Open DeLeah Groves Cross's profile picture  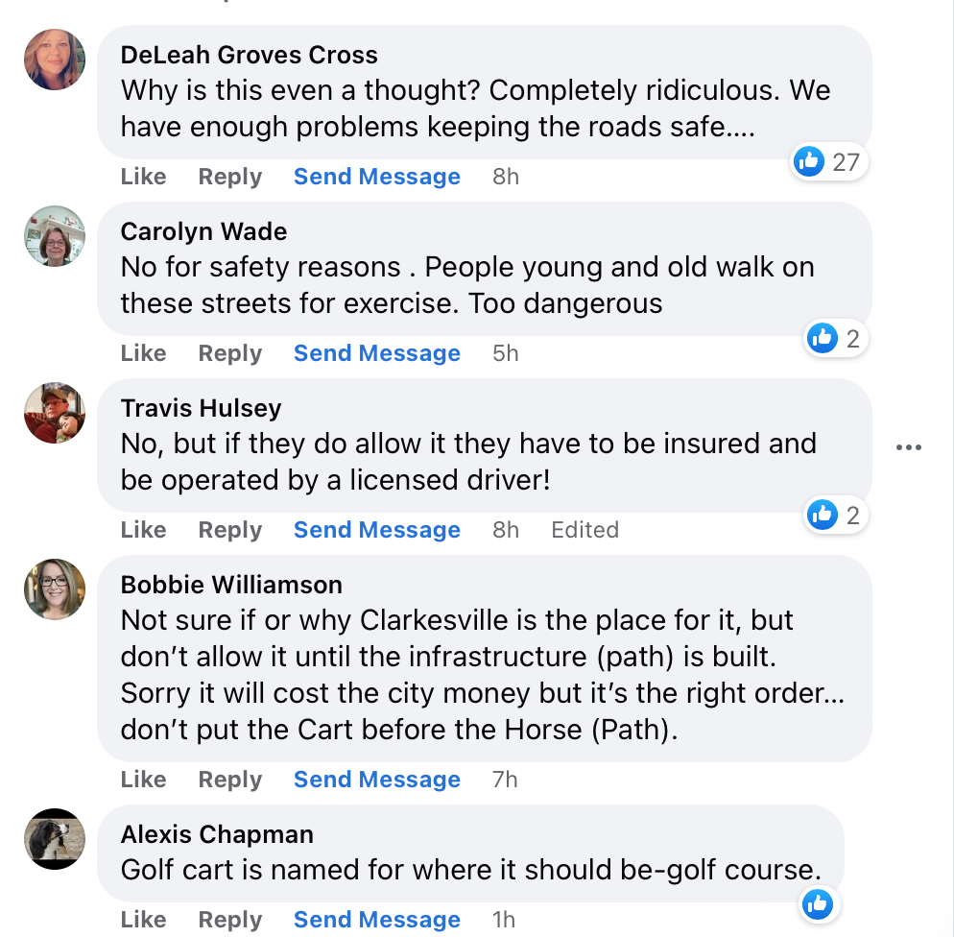[55, 60]
